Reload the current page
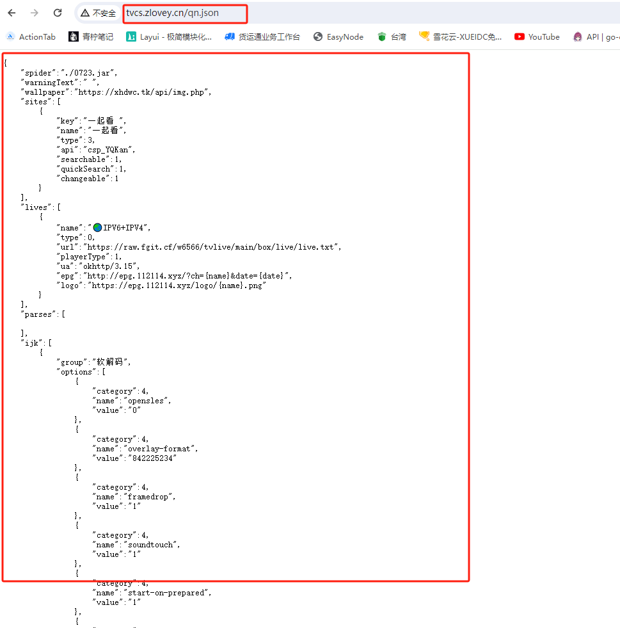620x628 pixels. point(58,13)
